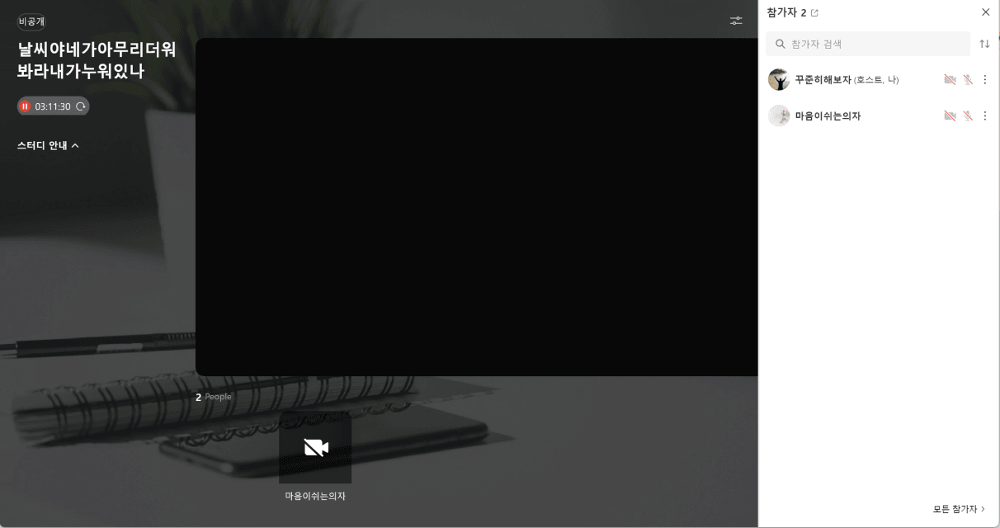Image resolution: width=1000 pixels, height=528 pixels.
Task: Click the 2 People count label
Action: 214,397
